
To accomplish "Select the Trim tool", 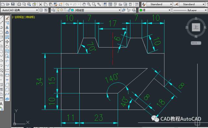I will pyautogui.click(x=7, y=61).
